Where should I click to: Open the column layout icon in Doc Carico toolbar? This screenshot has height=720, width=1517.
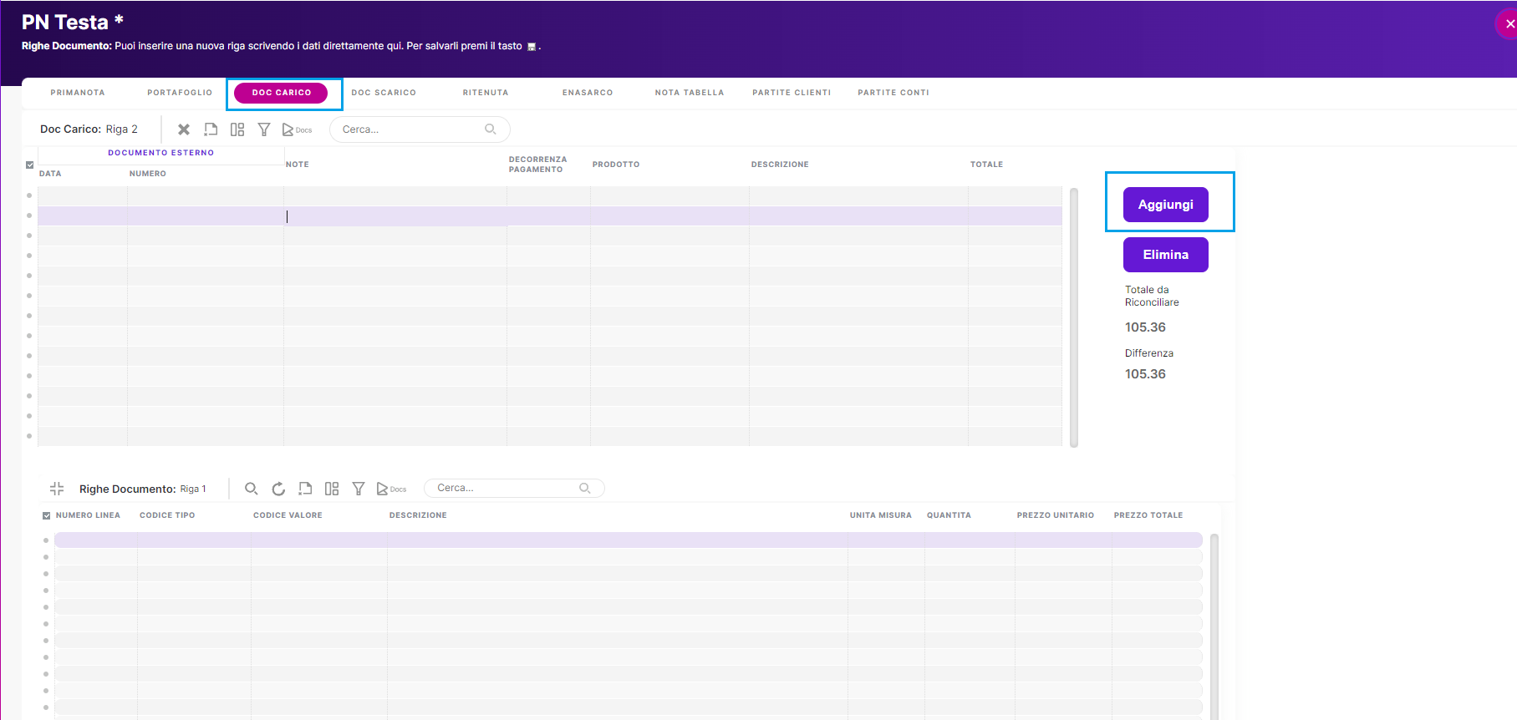click(237, 129)
